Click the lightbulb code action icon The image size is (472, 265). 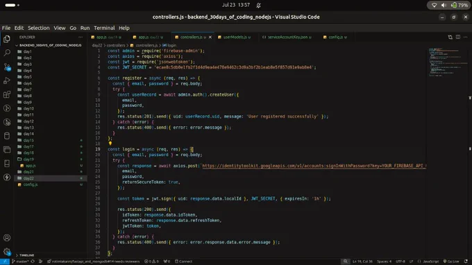coord(110,144)
